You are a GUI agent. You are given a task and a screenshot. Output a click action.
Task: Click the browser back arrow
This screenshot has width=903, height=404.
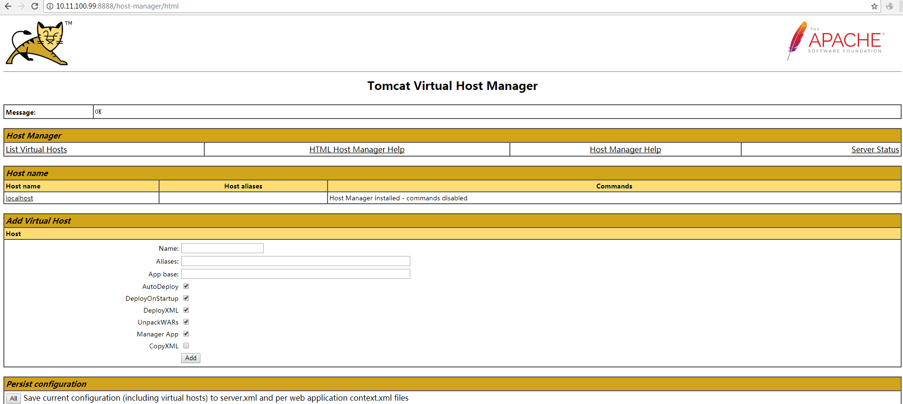coord(8,6)
